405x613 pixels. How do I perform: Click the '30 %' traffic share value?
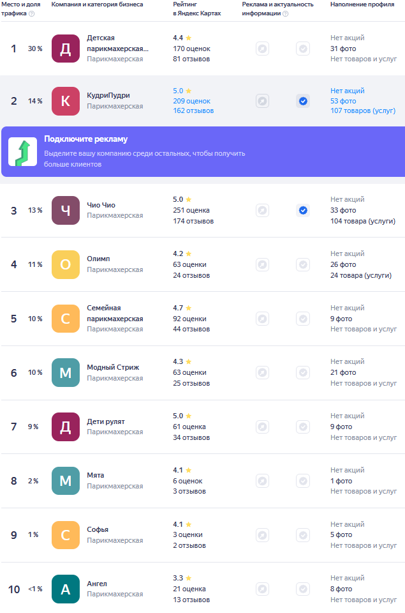[35, 49]
